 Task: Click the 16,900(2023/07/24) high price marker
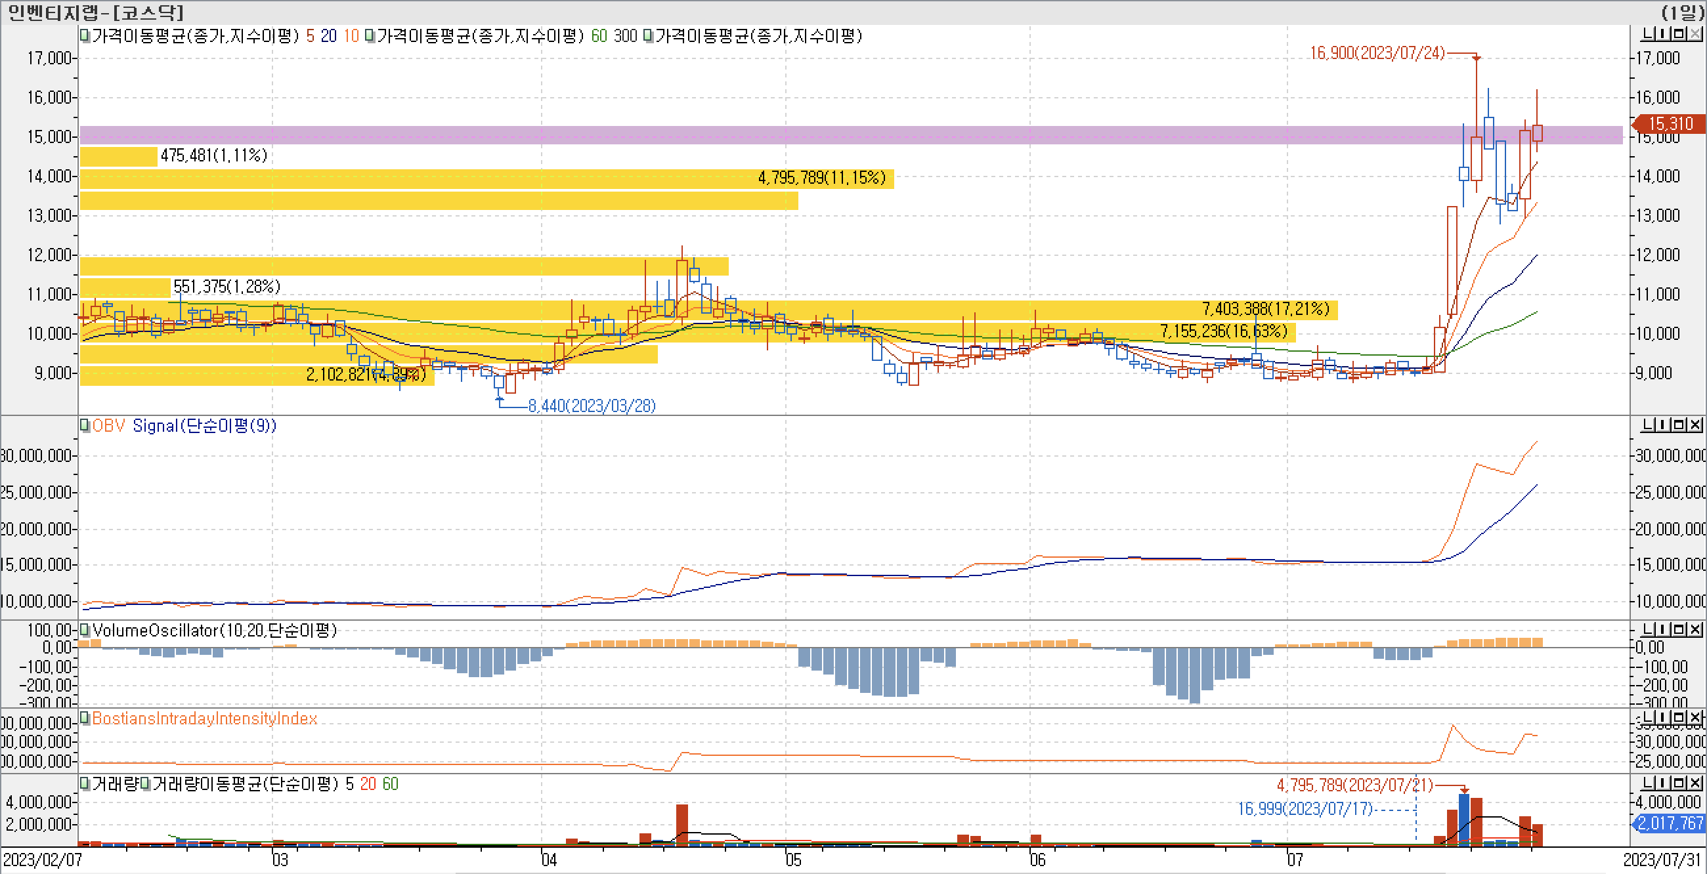coord(1377,53)
